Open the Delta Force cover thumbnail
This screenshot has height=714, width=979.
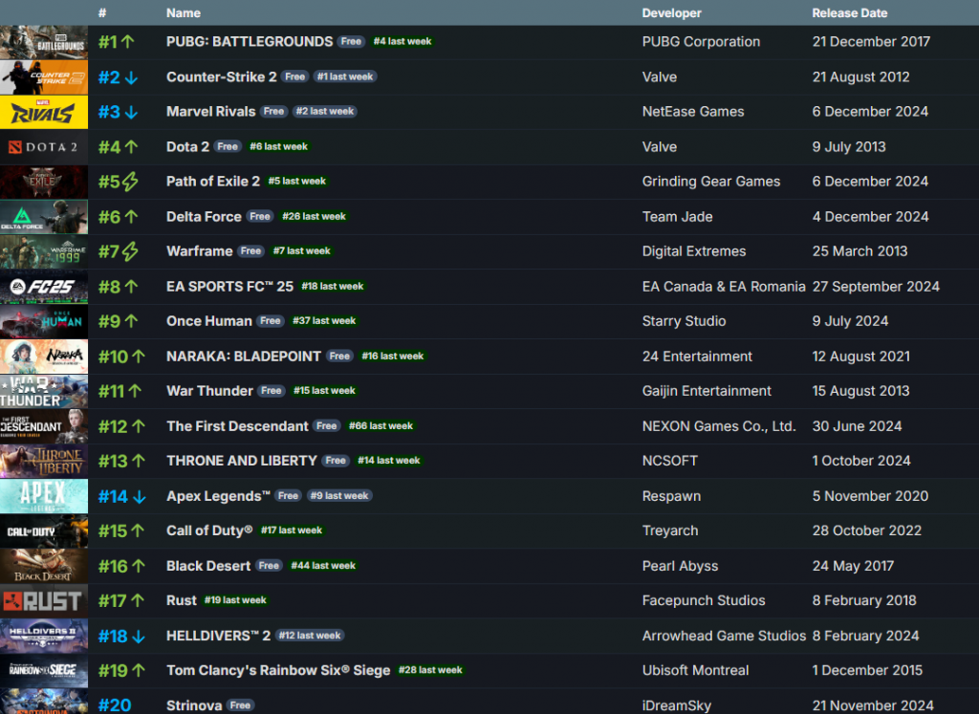click(x=44, y=217)
